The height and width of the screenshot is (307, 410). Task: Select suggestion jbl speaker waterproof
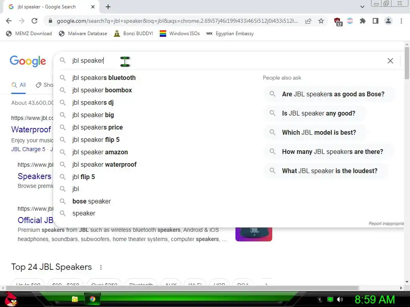click(x=105, y=164)
